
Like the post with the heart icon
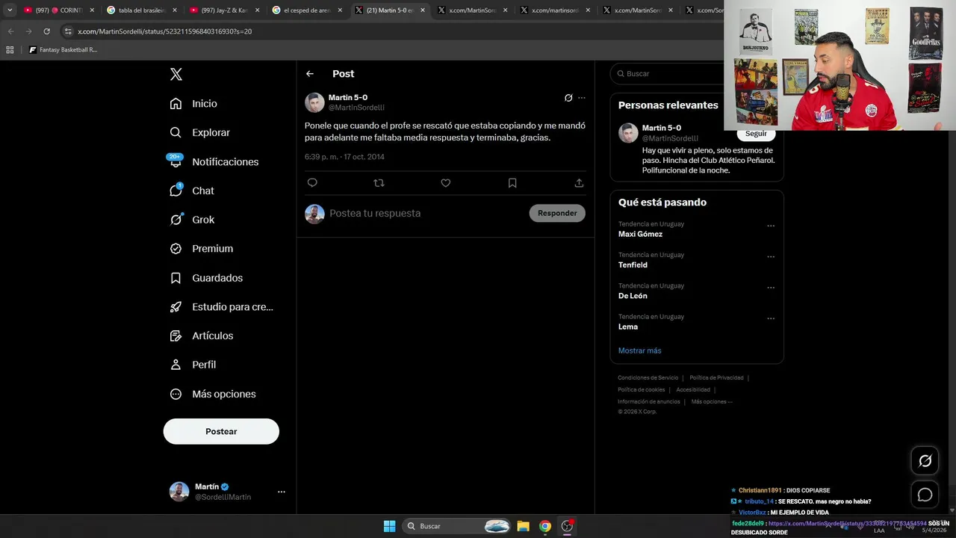point(446,183)
